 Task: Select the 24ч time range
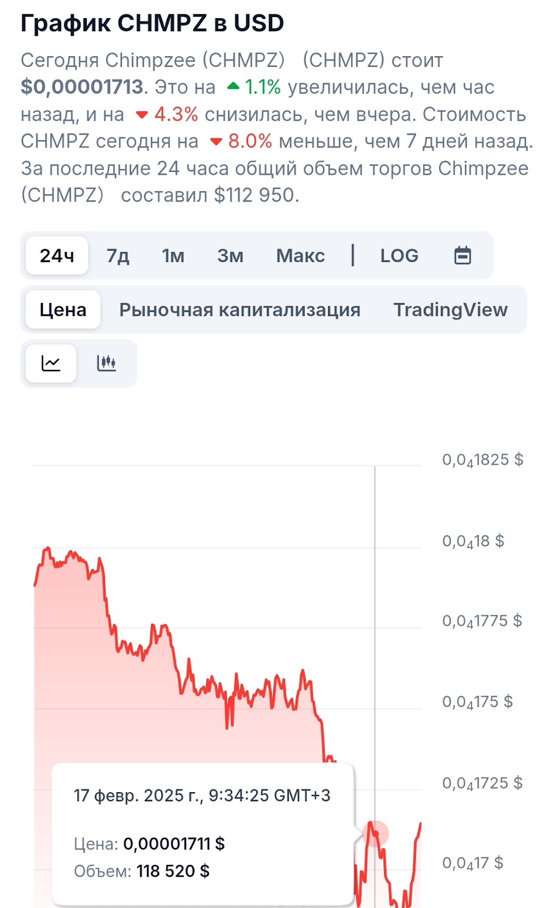coord(57,255)
